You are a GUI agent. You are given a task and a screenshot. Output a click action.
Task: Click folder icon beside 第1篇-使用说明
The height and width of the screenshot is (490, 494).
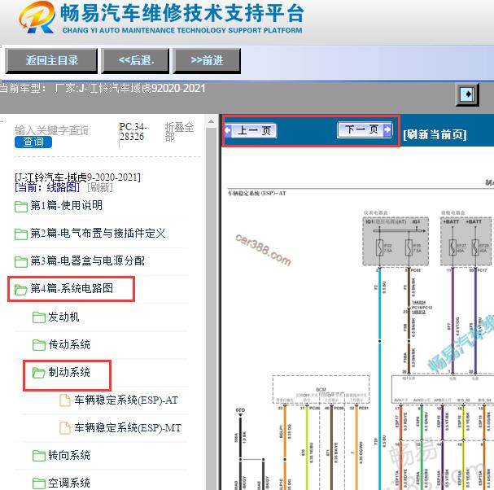(21, 207)
